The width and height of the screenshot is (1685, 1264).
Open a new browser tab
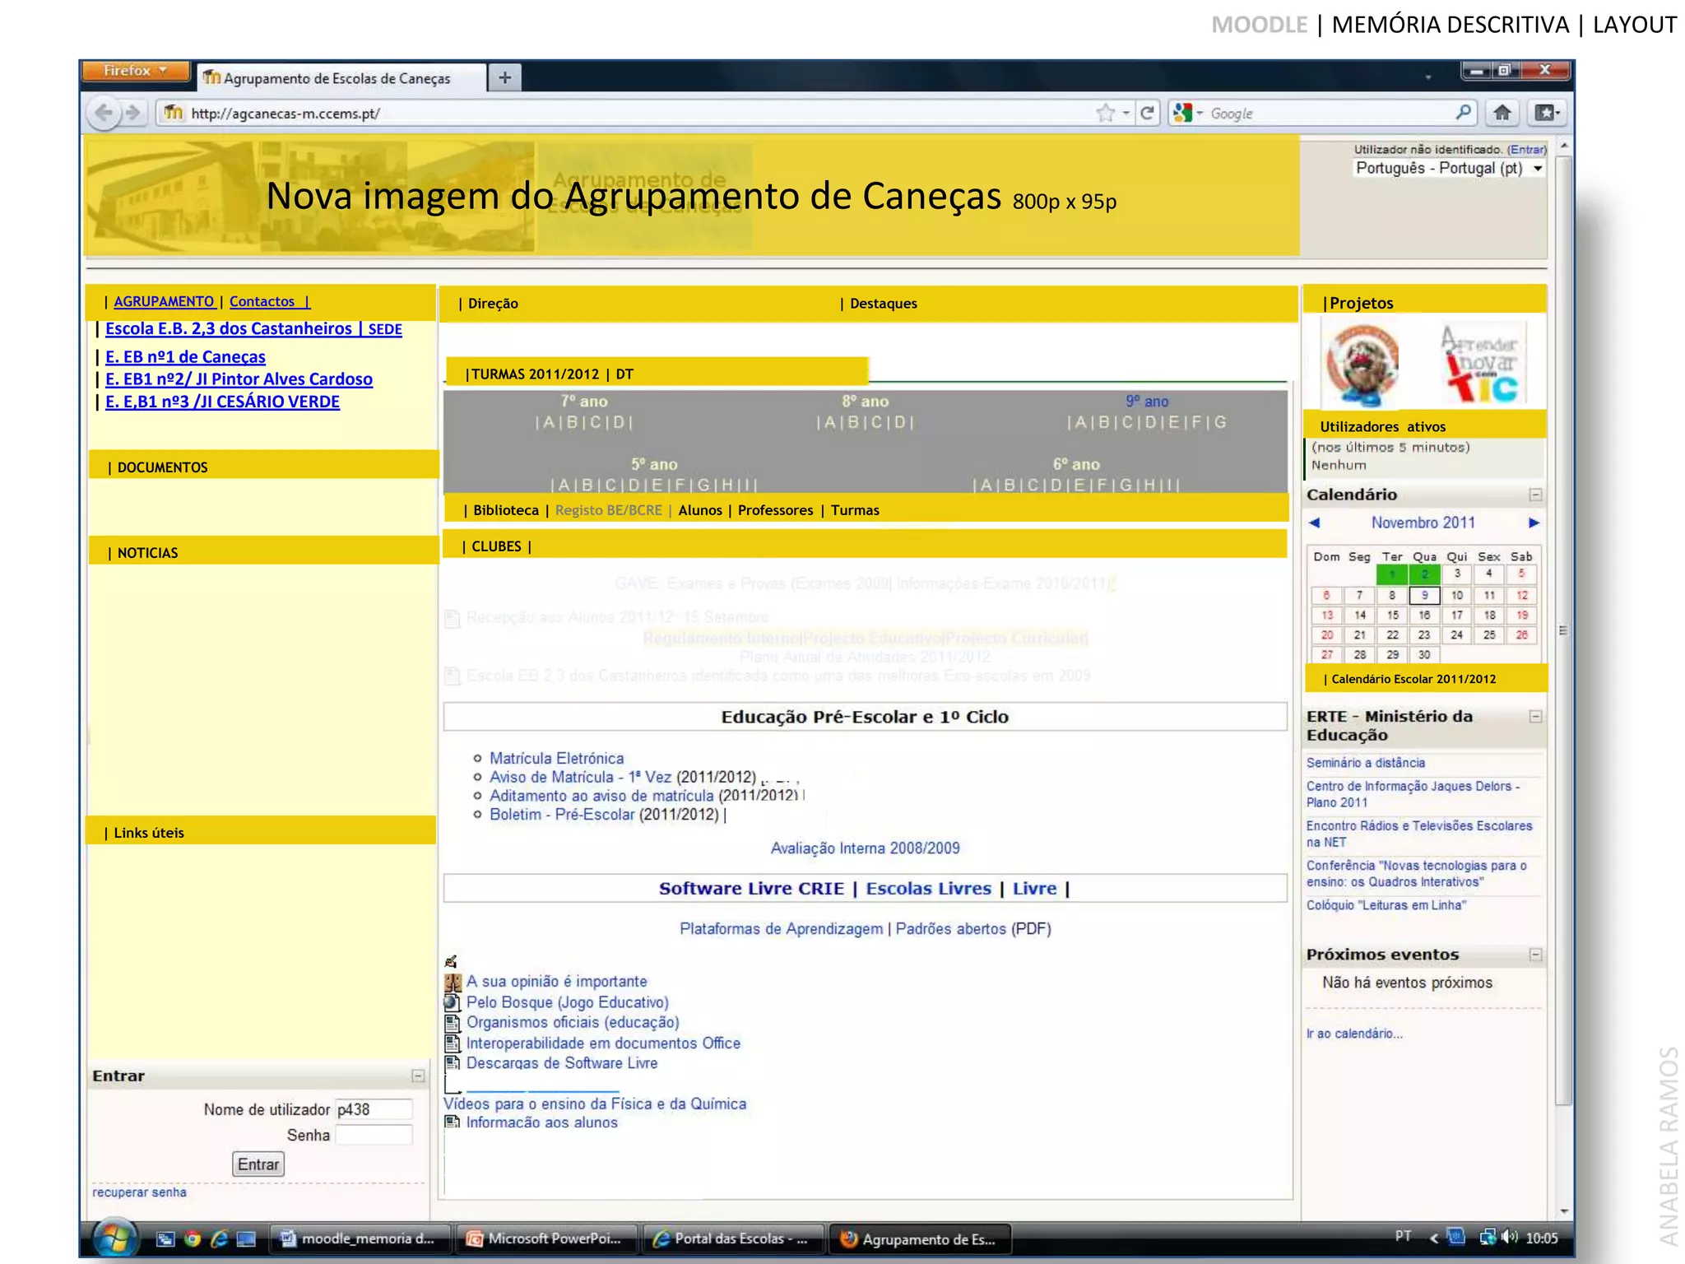click(x=504, y=77)
